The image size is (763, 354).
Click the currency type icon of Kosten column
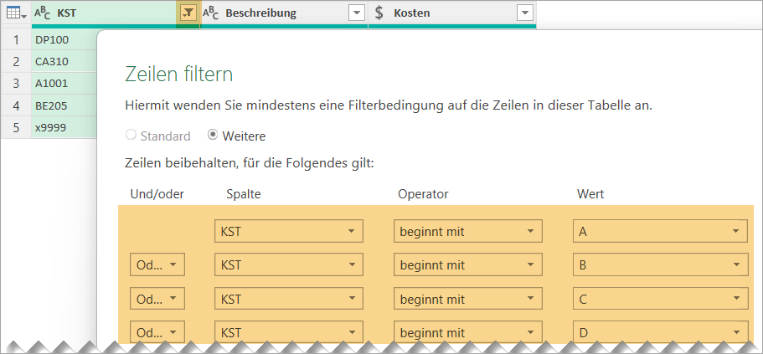tap(379, 13)
